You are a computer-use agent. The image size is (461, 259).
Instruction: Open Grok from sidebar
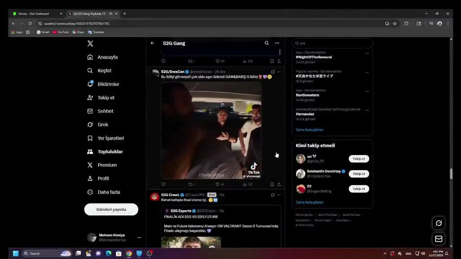pyautogui.click(x=98, y=124)
